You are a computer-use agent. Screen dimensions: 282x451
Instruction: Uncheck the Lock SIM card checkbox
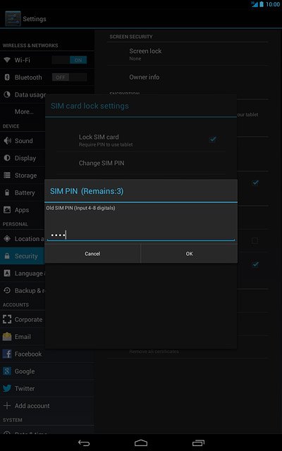213,140
